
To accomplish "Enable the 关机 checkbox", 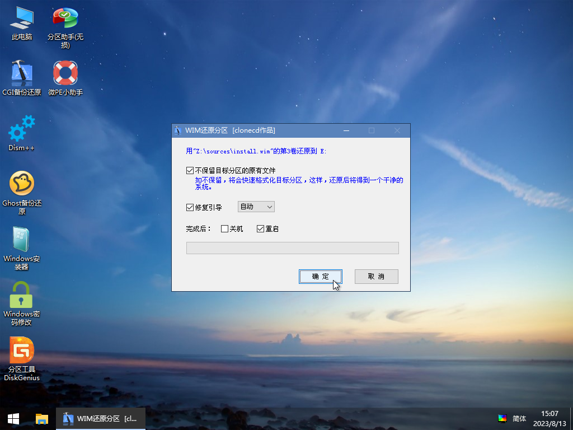I will (x=225, y=229).
